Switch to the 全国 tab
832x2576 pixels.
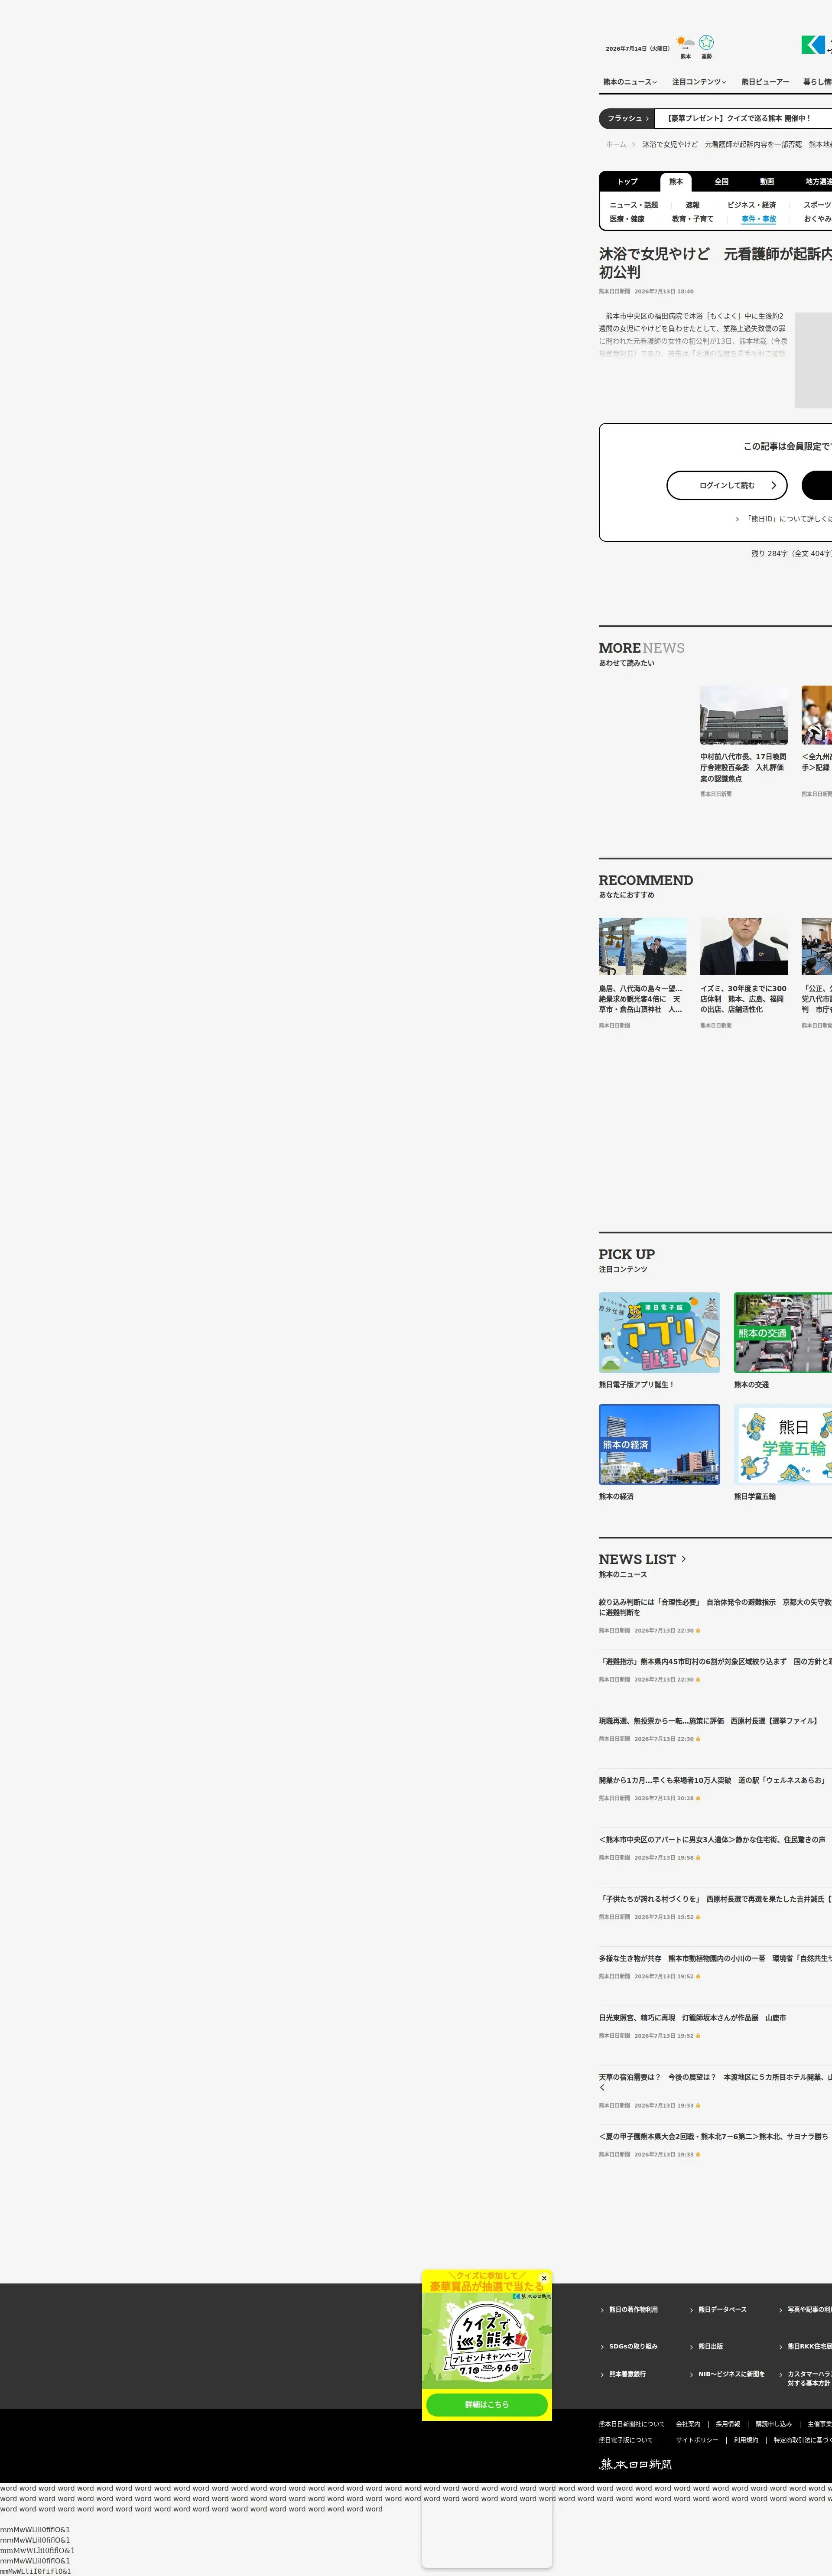(x=721, y=182)
